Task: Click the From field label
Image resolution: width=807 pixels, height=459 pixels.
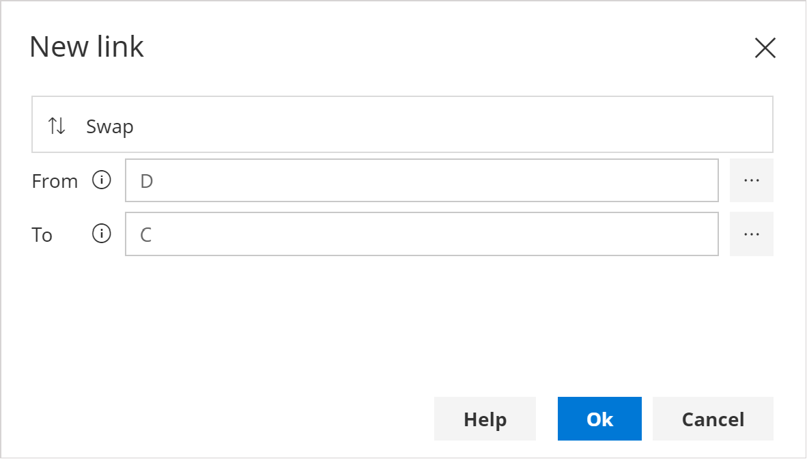Action: 55,181
